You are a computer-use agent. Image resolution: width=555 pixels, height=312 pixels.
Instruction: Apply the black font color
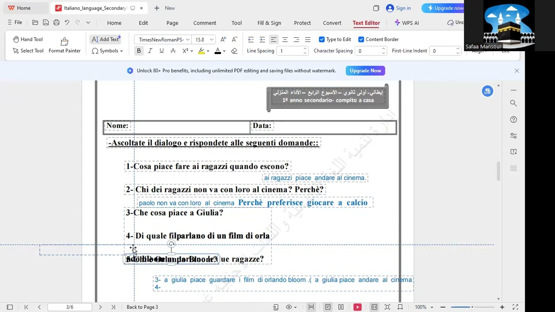pos(218,51)
